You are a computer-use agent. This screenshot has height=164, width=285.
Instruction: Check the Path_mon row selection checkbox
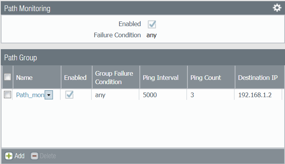pyautogui.click(x=7, y=95)
